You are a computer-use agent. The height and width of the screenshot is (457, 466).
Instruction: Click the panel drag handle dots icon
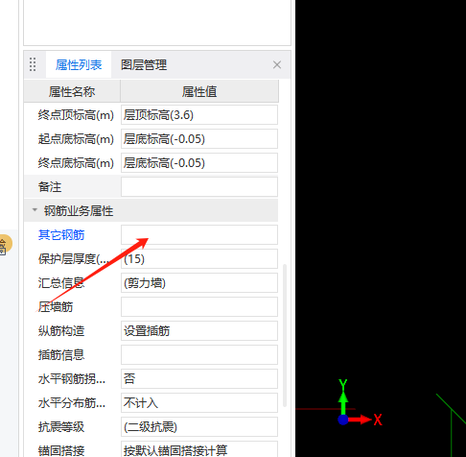(33, 64)
